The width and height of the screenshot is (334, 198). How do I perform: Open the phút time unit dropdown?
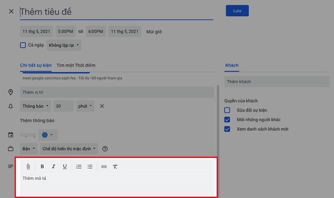coord(85,106)
